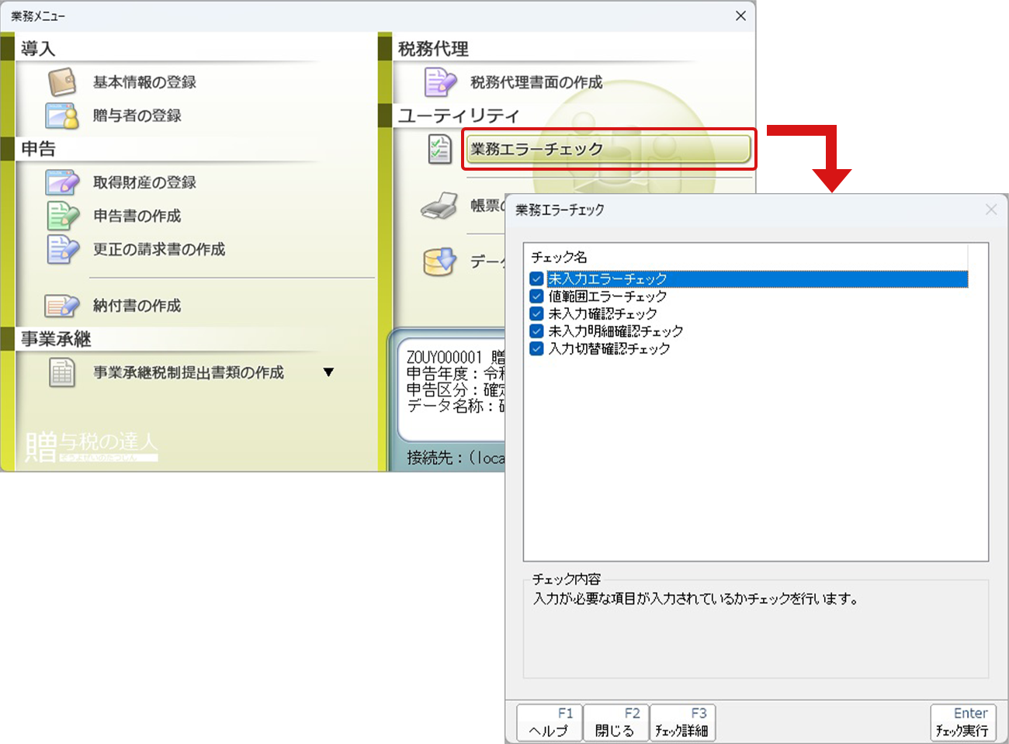
Task: Click the 申告書の作成 green document icon
Action: click(62, 216)
